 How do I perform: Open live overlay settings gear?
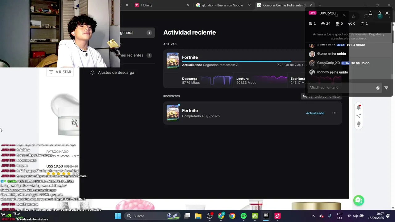pyautogui.click(x=379, y=13)
